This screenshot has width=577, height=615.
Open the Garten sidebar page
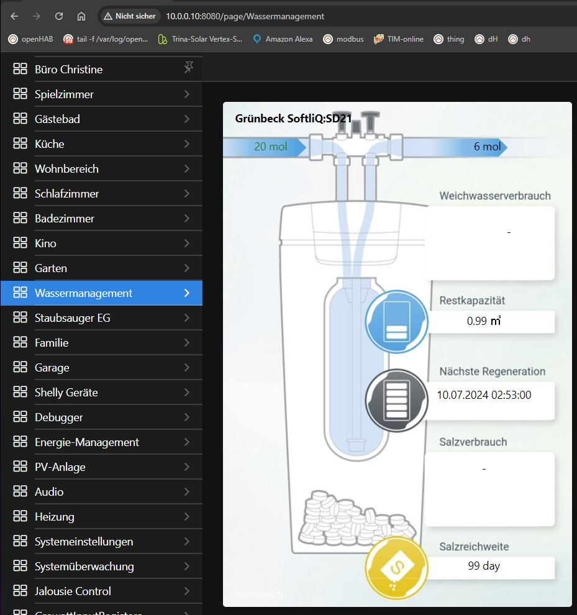51,268
